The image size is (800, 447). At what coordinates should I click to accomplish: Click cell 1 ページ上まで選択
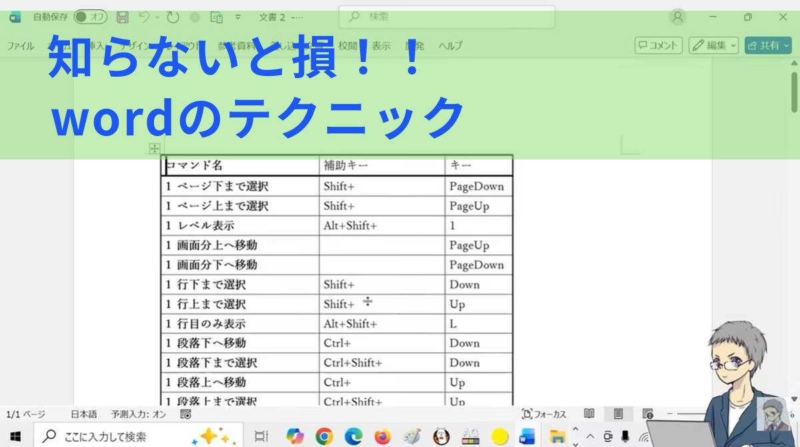pyautogui.click(x=240, y=206)
